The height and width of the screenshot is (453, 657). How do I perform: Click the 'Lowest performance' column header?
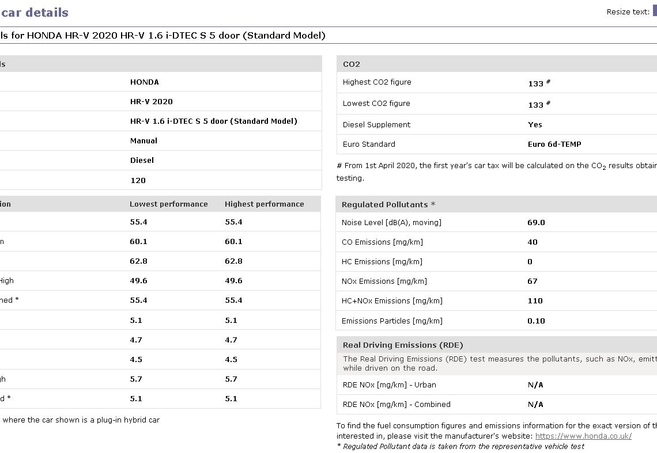pyautogui.click(x=168, y=204)
